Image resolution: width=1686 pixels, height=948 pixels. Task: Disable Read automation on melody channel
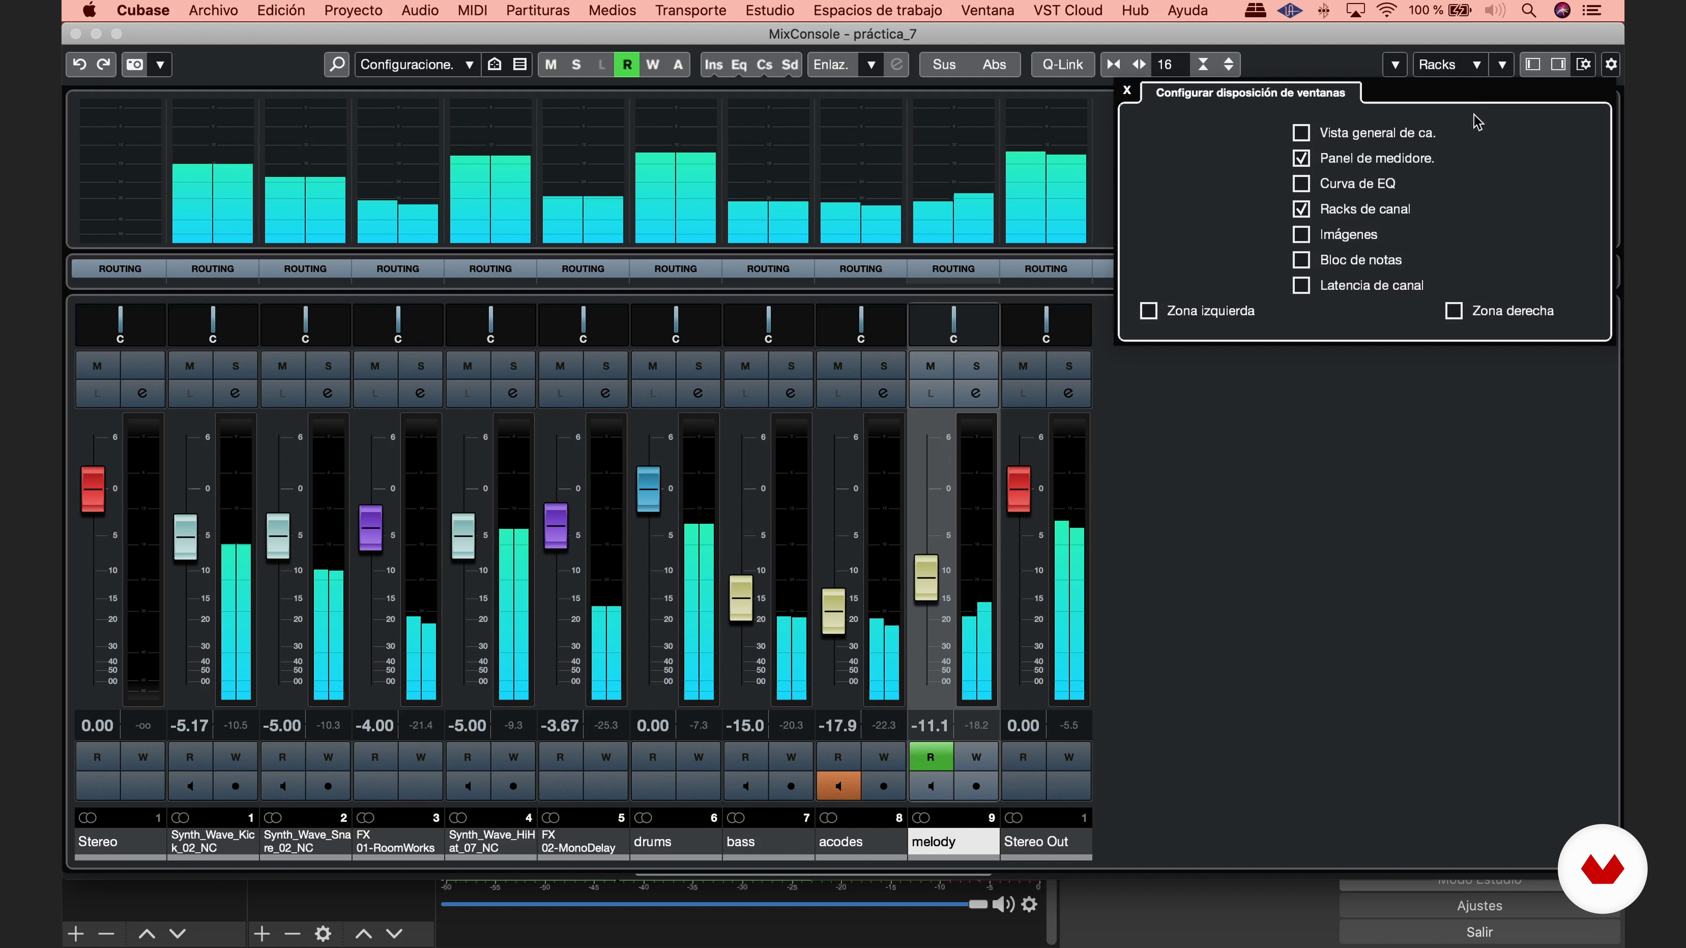pos(931,758)
